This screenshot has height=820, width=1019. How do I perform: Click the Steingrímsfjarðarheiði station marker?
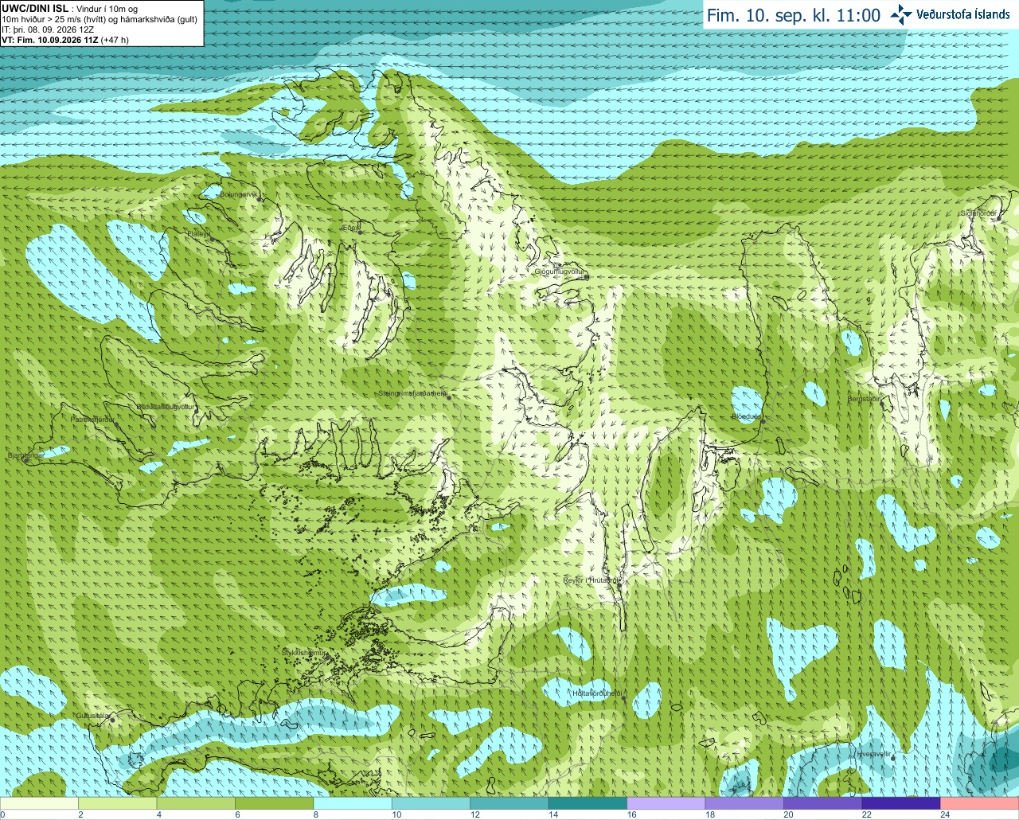[x=449, y=396]
